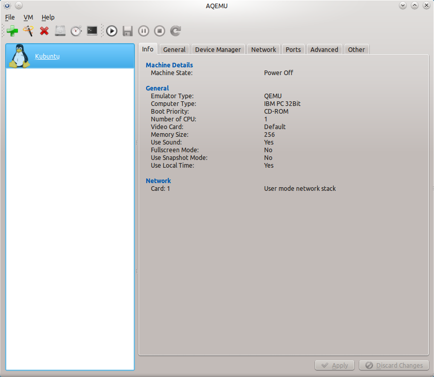The image size is (434, 377).
Task: Click the round pin button in title bar
Action: coord(19,6)
